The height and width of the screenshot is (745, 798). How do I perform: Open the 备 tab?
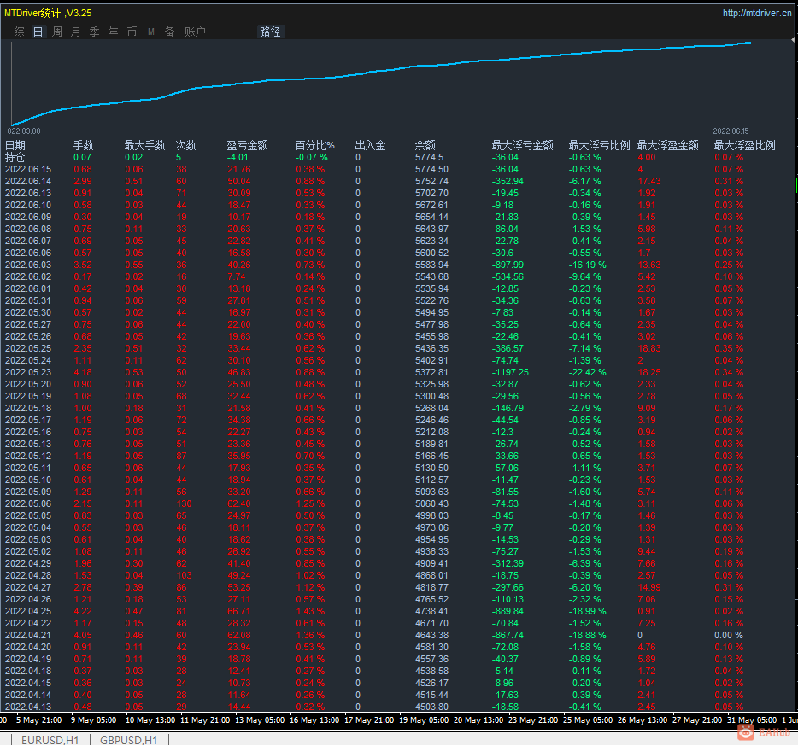[x=169, y=32]
